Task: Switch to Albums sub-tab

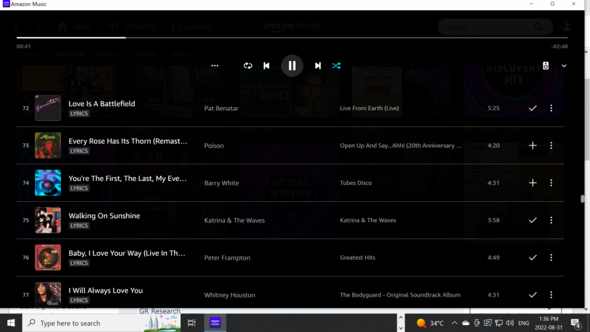Action: point(145,55)
